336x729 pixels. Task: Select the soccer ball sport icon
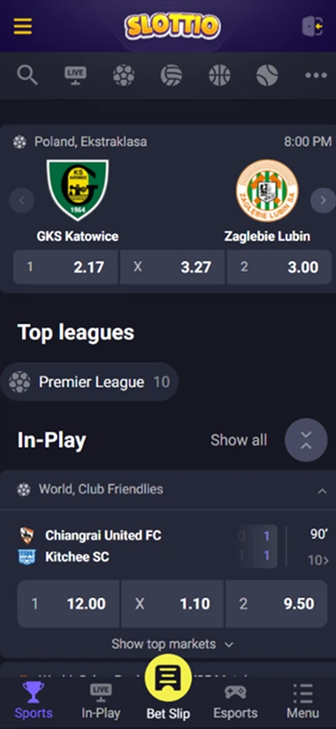124,75
